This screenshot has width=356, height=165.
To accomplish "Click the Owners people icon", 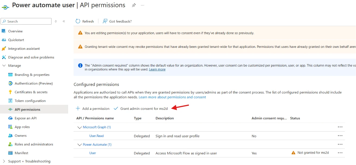I will [10, 135].
